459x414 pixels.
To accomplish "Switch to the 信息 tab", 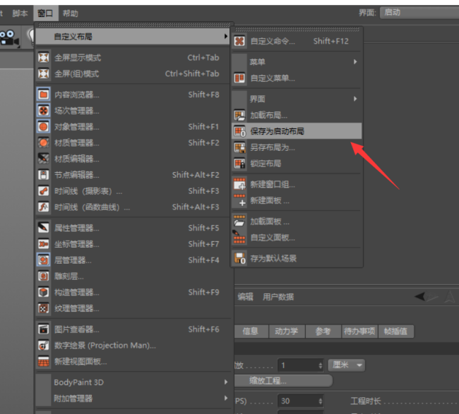I will click(x=251, y=331).
